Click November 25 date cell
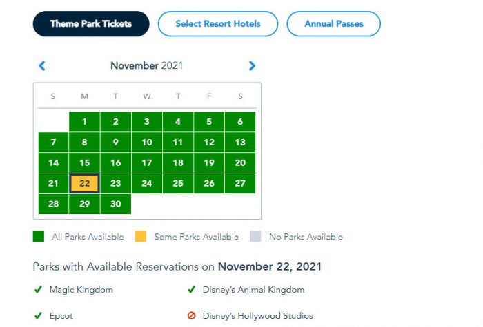 click(x=178, y=184)
